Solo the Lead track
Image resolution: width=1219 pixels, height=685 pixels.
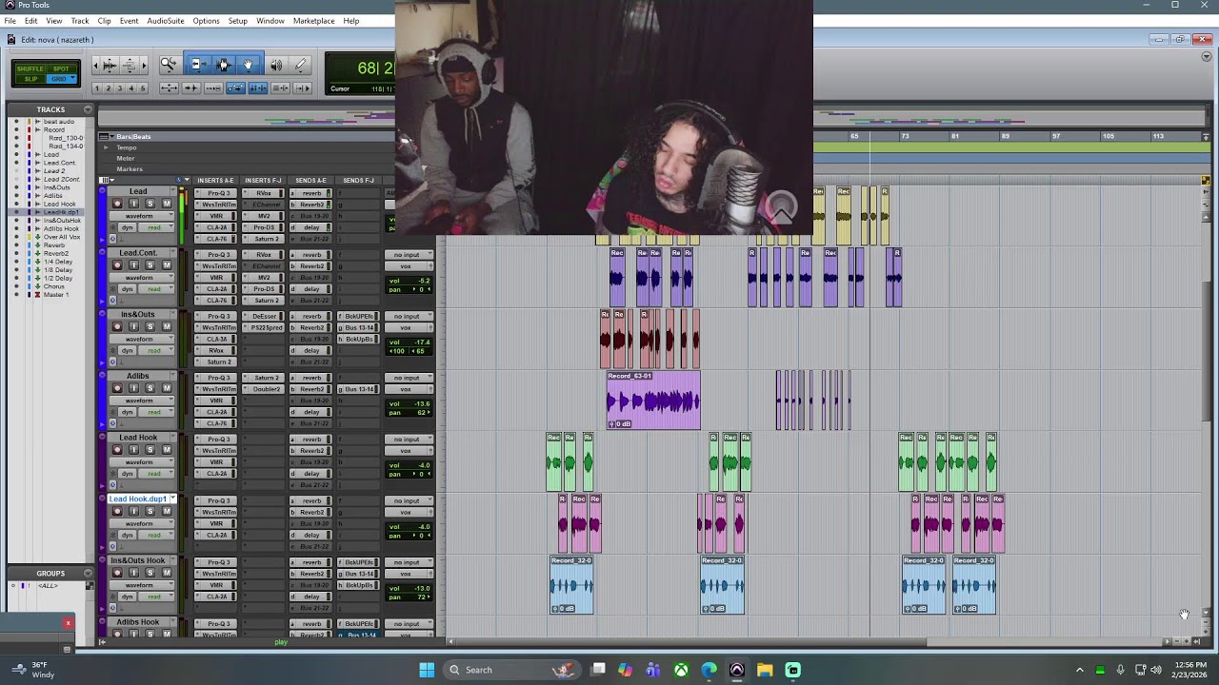[x=150, y=204]
